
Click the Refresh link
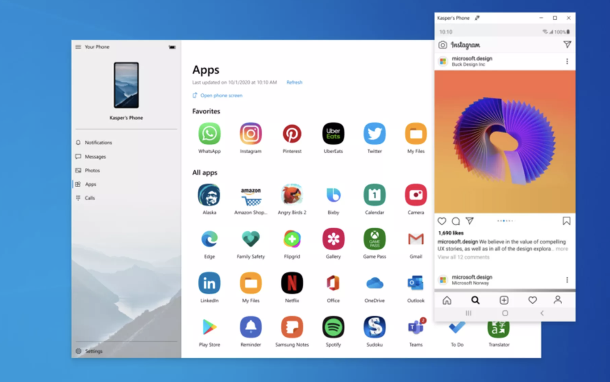294,83
